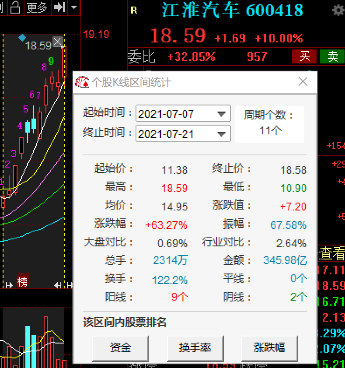Click the +63.27% 涨跌幅 value
The image size is (345, 368).
click(166, 225)
